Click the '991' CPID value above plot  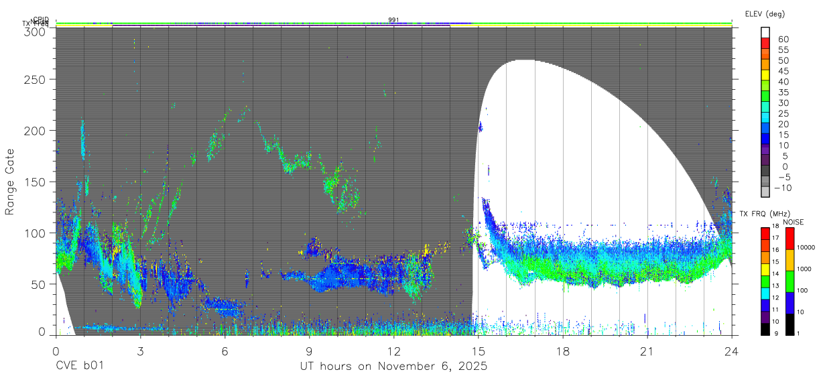pyautogui.click(x=393, y=19)
